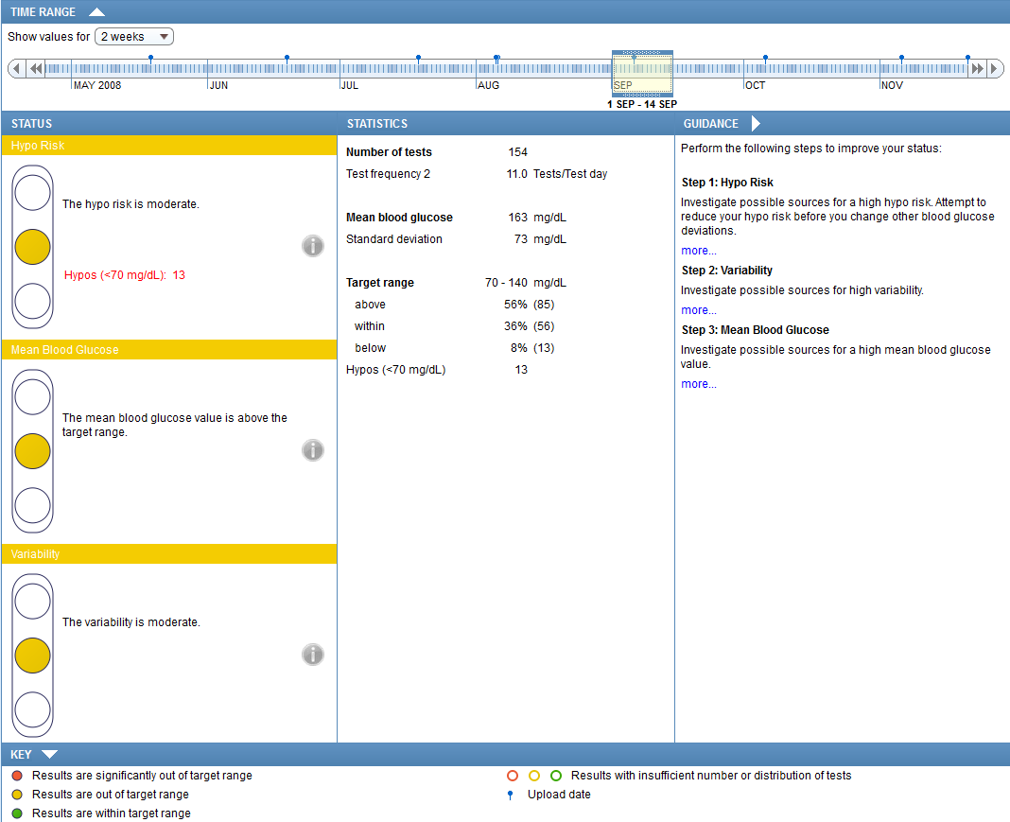
Task: Click the Upload date pin icon in key
Action: (510, 795)
